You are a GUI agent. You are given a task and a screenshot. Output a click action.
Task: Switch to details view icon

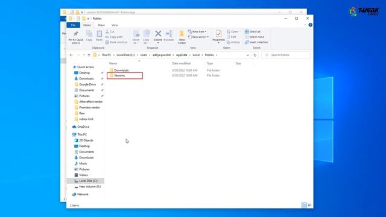pyautogui.click(x=304, y=205)
